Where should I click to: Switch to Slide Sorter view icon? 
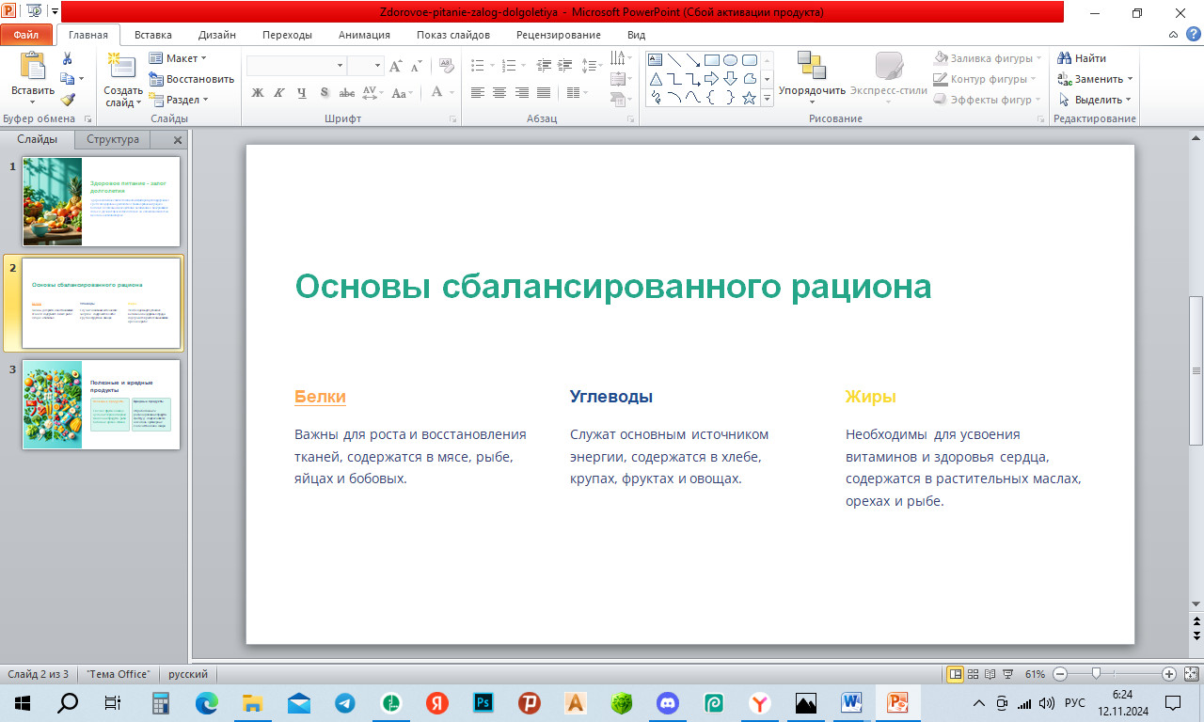click(973, 674)
